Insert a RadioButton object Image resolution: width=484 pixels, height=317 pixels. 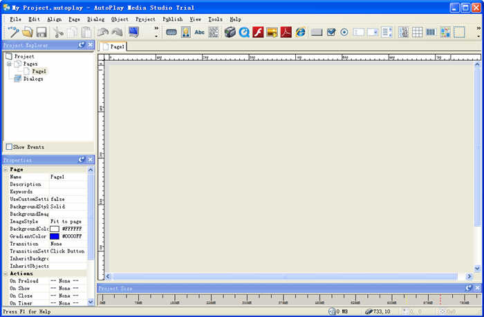[x=344, y=32]
